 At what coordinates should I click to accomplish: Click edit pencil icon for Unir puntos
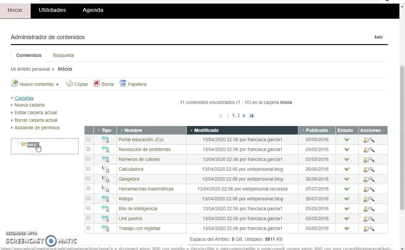[x=365, y=219]
